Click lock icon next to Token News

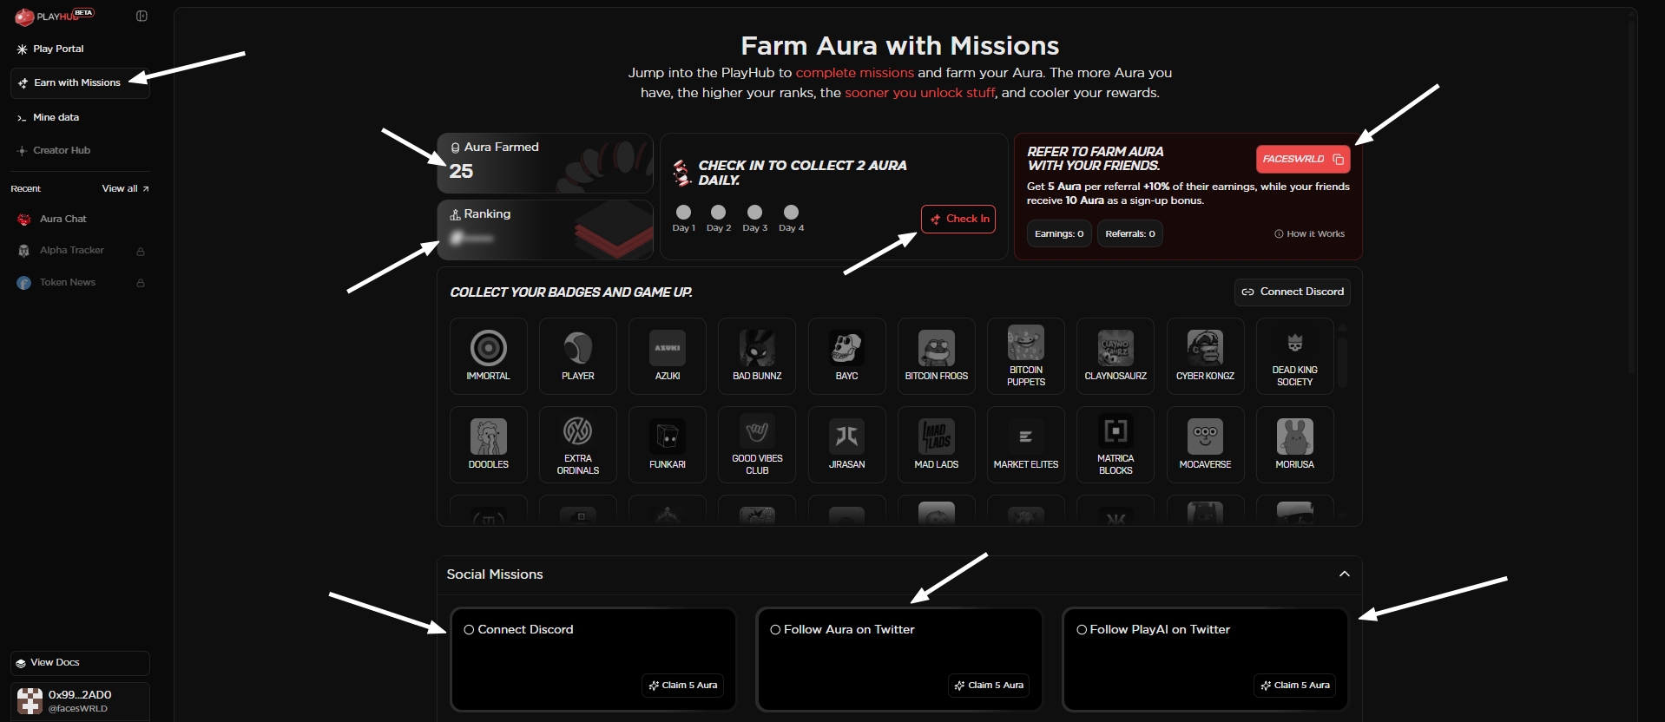(x=141, y=283)
